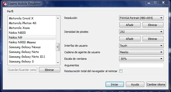Open the Cadena de agente de usuario dropdown

(x=141, y=52)
